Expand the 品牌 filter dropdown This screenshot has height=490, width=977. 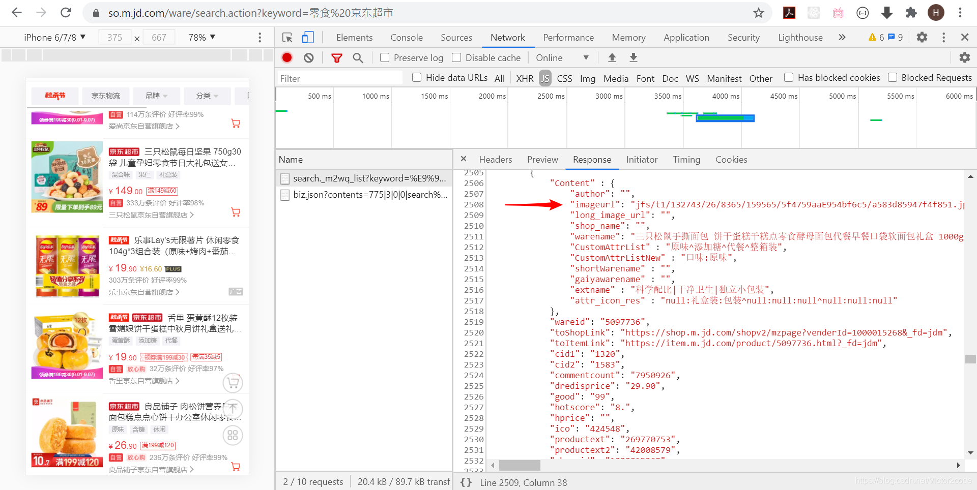pyautogui.click(x=156, y=96)
